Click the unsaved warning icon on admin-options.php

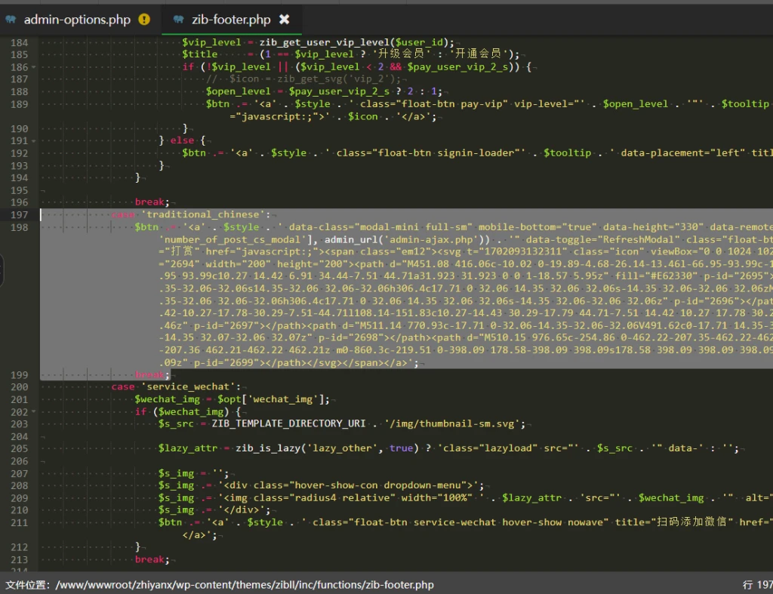[144, 19]
